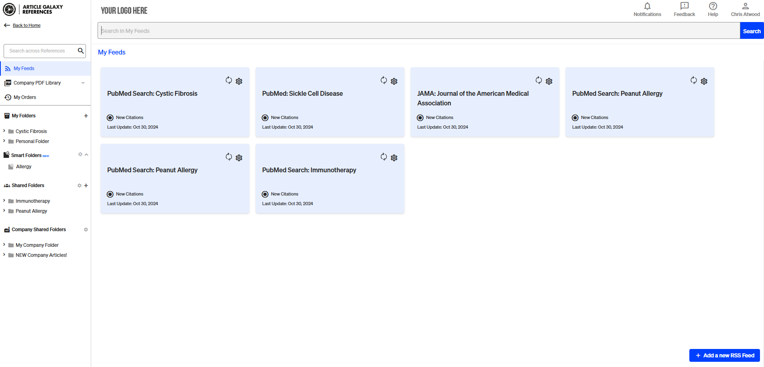Open the Notifications bell
Screen dimensions: 764x367
(647, 10)
